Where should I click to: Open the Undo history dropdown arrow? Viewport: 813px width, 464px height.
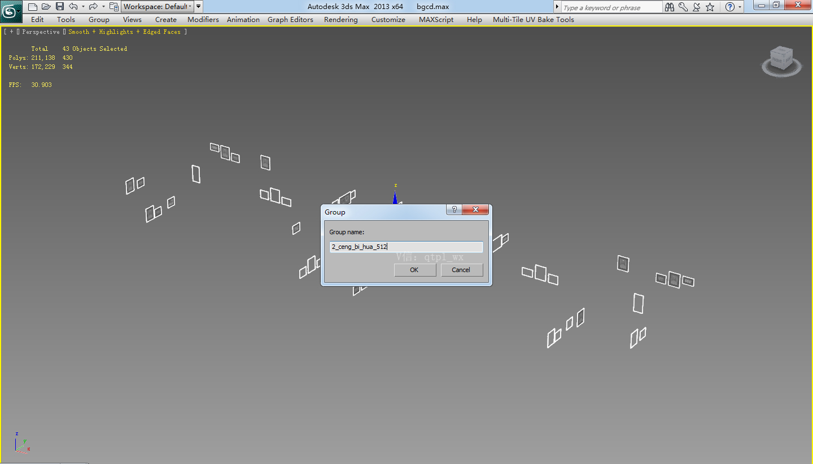tap(83, 7)
